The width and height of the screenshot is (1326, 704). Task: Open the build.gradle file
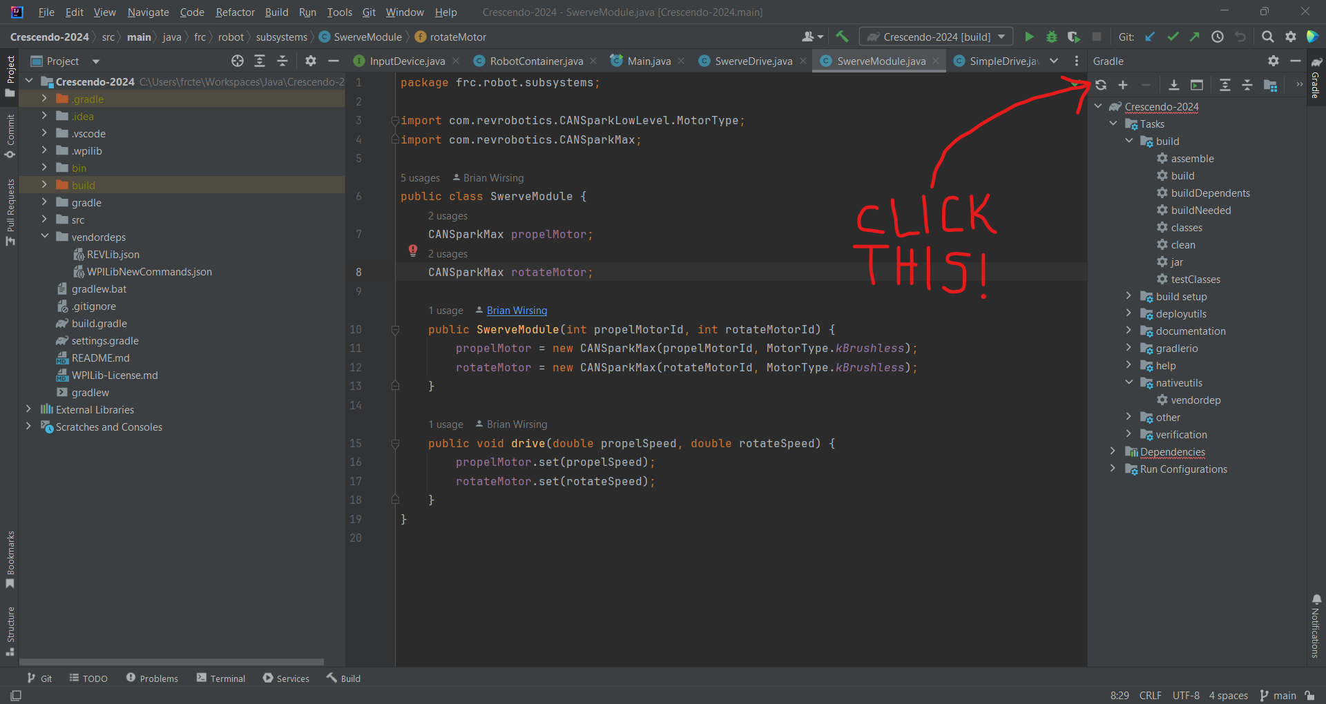pos(99,323)
